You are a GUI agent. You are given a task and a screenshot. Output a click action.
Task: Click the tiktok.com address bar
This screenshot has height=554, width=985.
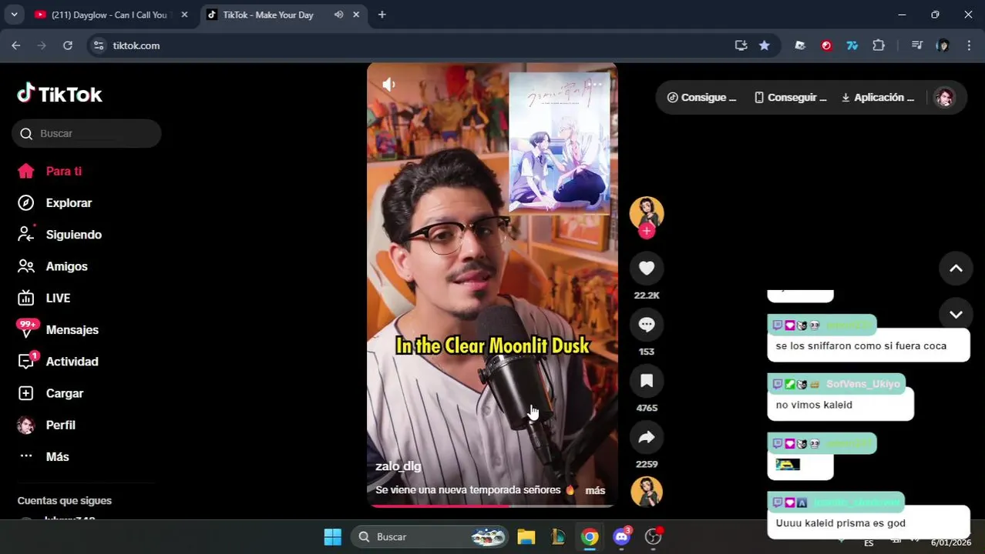pyautogui.click(x=416, y=45)
